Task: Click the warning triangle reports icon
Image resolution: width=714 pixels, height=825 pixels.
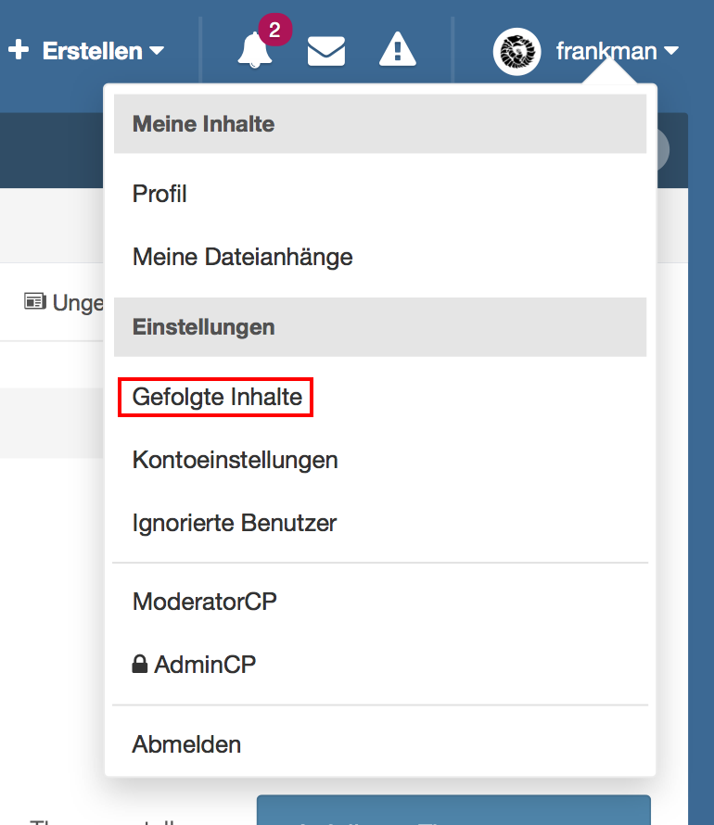Action: 397,50
